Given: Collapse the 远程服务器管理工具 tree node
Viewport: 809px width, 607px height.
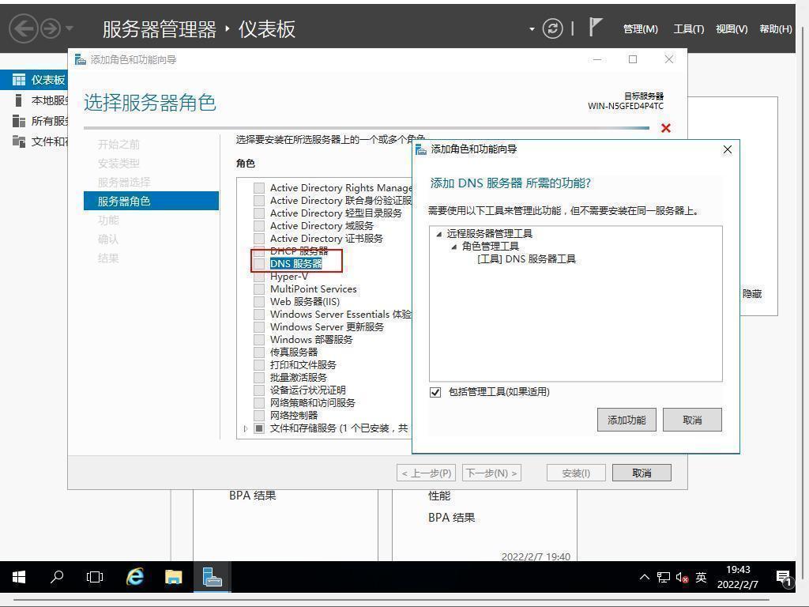Looking at the screenshot, I should [439, 234].
